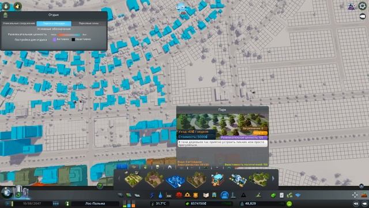The image size is (369, 208).
Task: Click the green question mark icon
Action: coord(100,186)
